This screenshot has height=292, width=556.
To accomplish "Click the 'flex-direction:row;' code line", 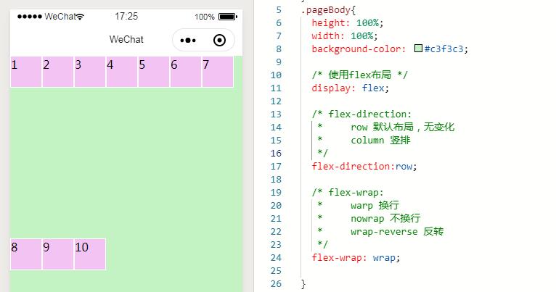I will click(x=364, y=167).
